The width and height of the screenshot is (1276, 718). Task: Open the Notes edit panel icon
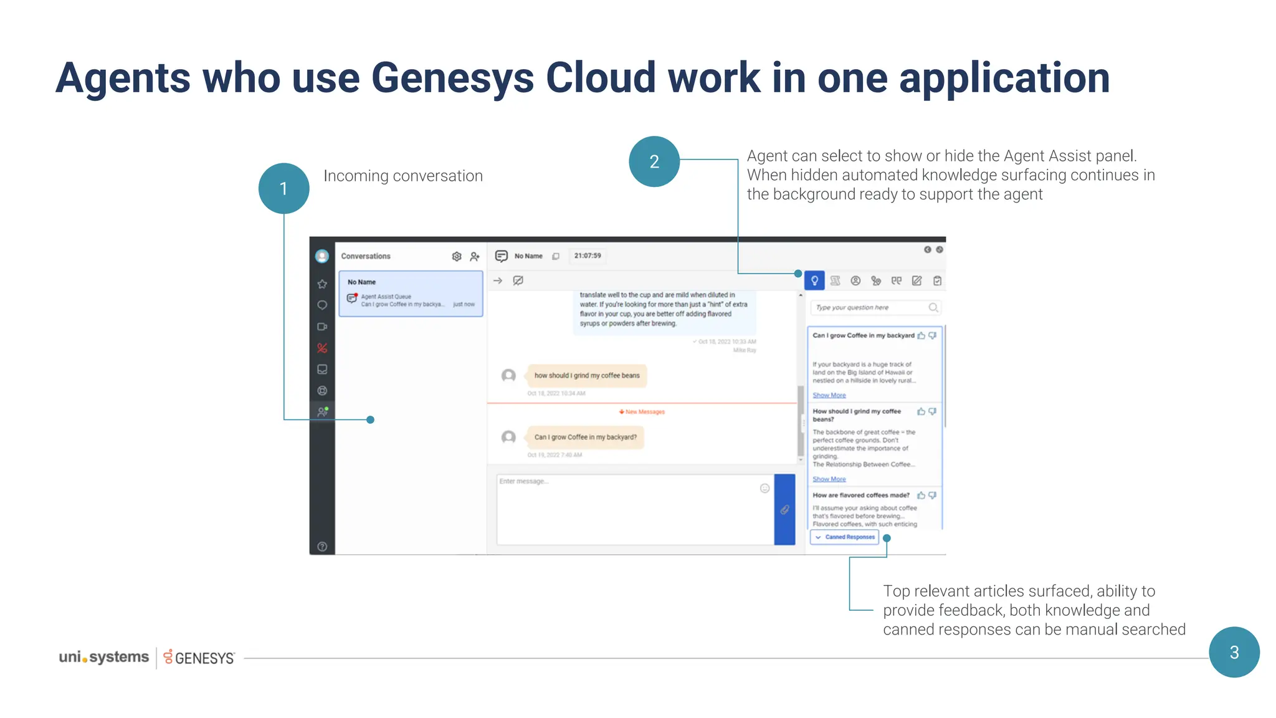click(x=917, y=281)
